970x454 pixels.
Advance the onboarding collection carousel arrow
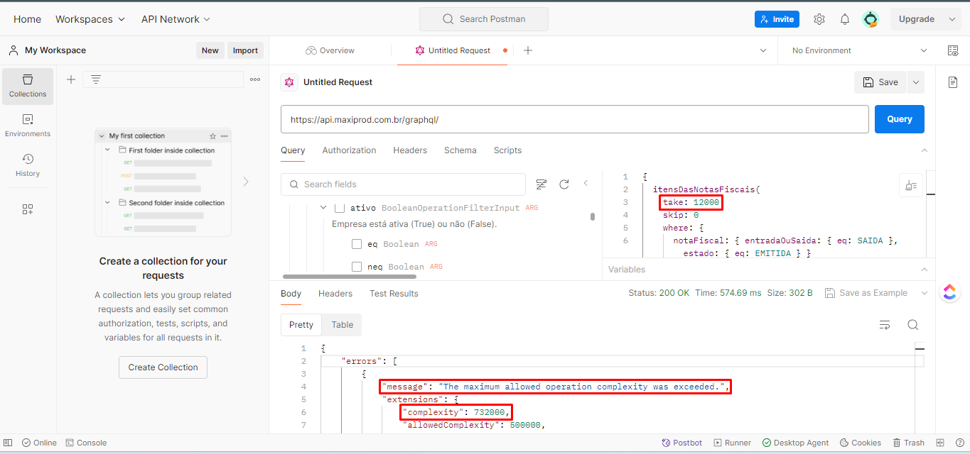[246, 182]
